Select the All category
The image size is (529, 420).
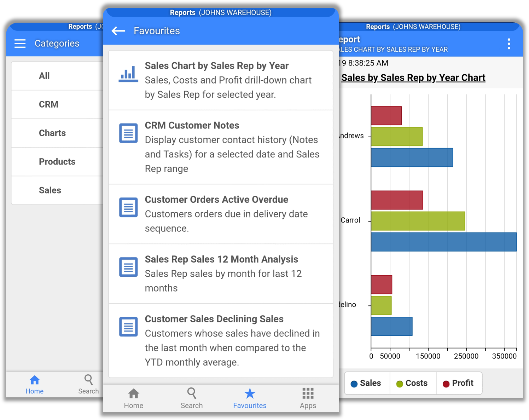(x=57, y=76)
